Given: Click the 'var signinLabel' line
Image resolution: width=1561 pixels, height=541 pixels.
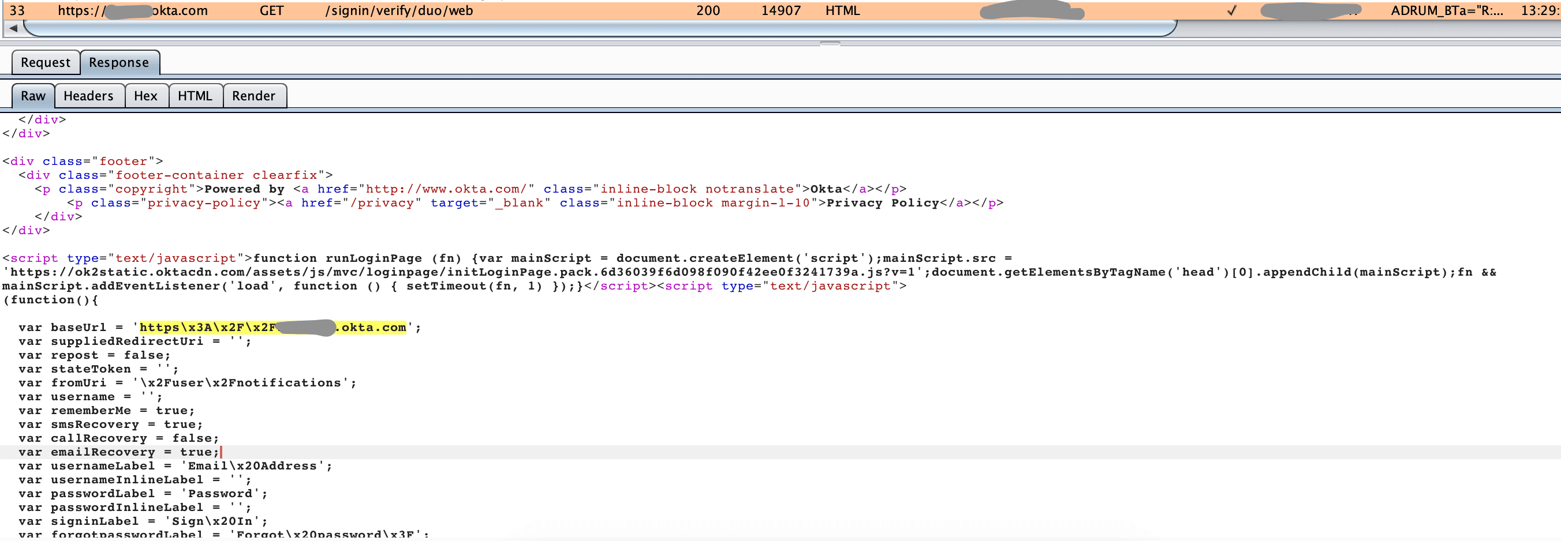Looking at the screenshot, I should 143,521.
